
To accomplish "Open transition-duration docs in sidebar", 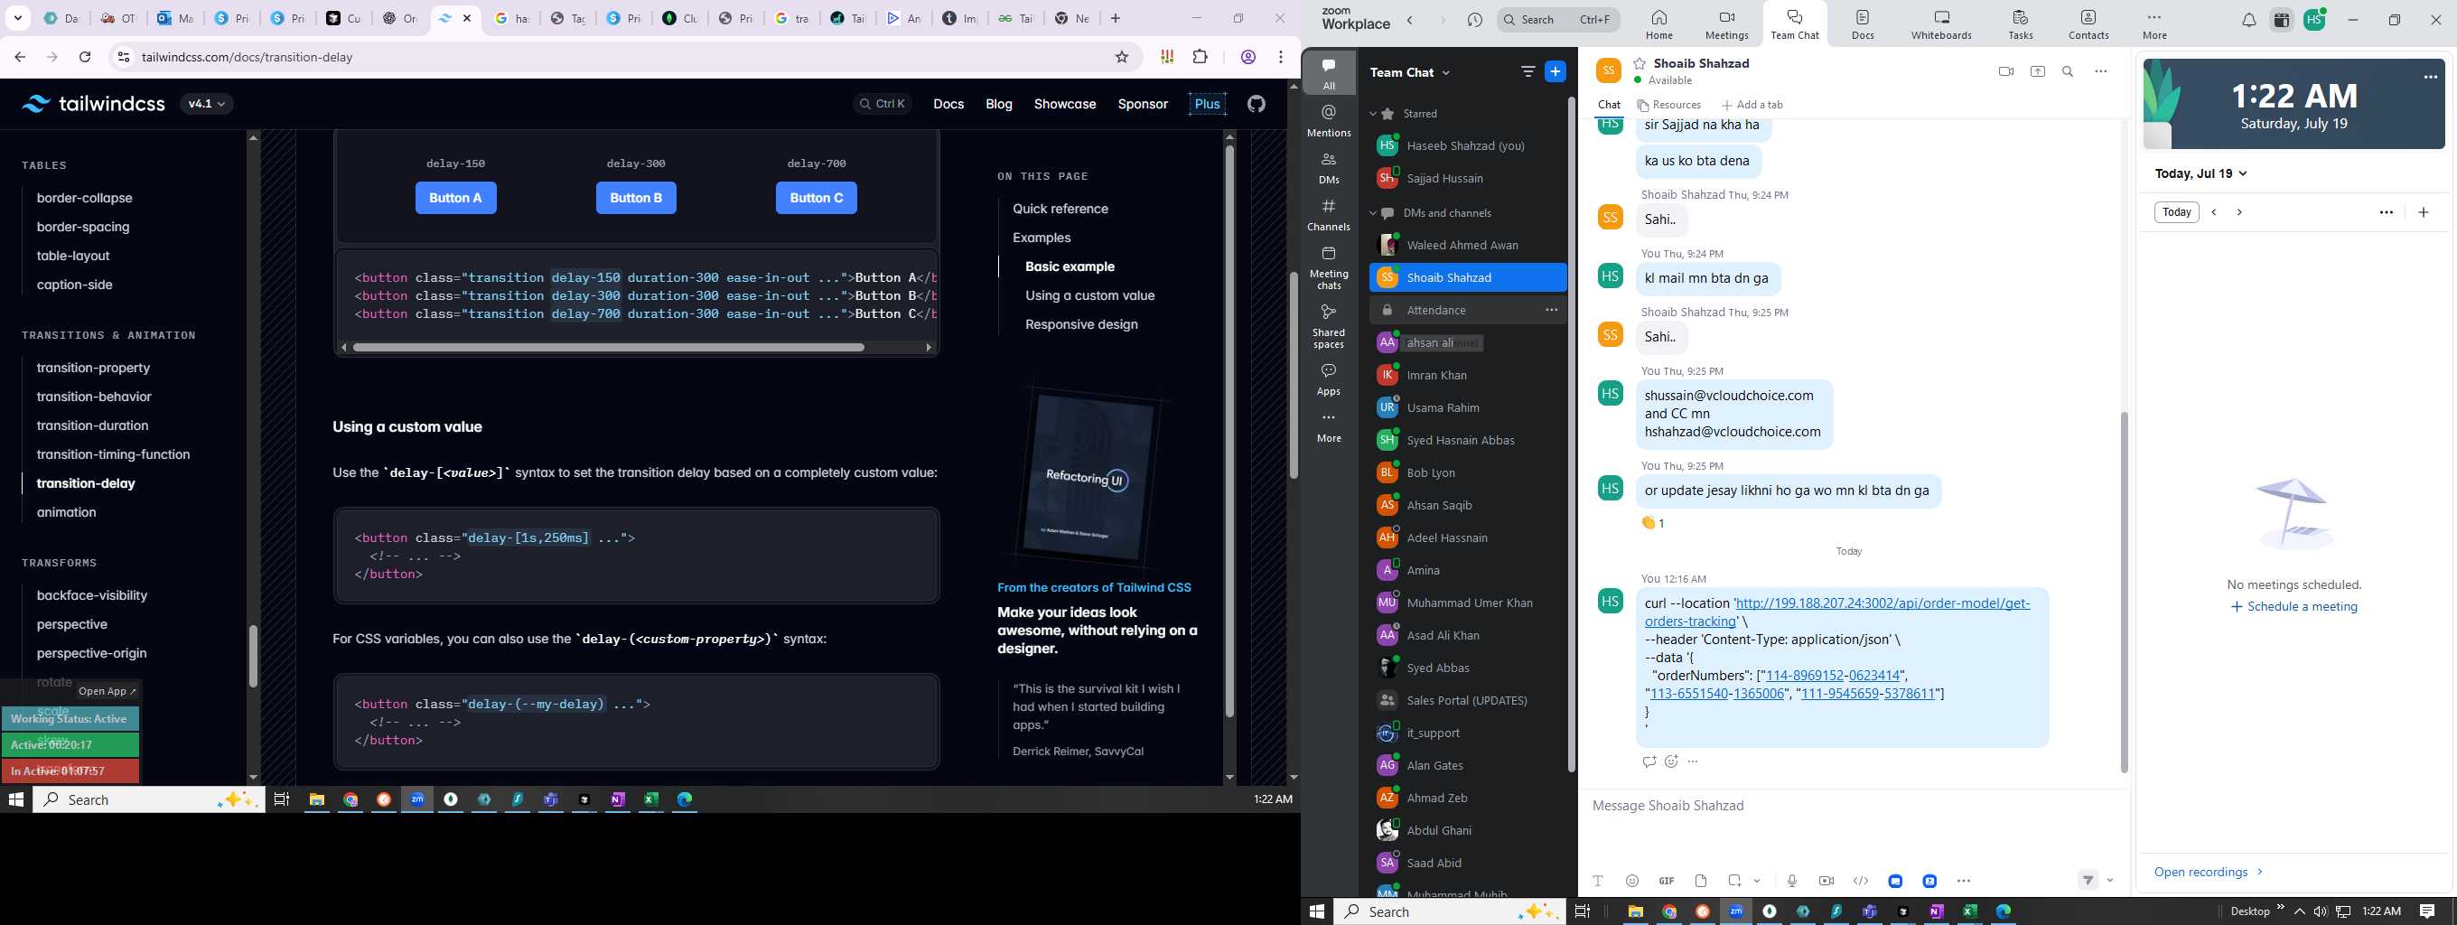I will point(92,425).
